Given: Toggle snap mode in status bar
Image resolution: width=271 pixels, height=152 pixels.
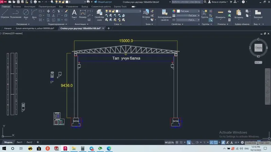Looking at the screenshot, I should [x=181, y=142].
